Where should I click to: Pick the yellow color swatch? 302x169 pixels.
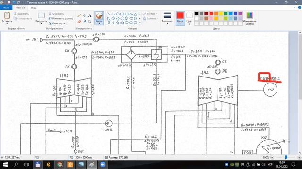coord(221,14)
